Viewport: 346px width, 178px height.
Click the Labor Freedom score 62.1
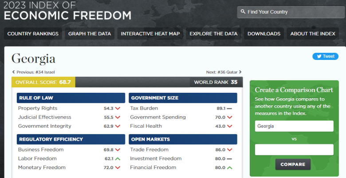tap(109, 158)
